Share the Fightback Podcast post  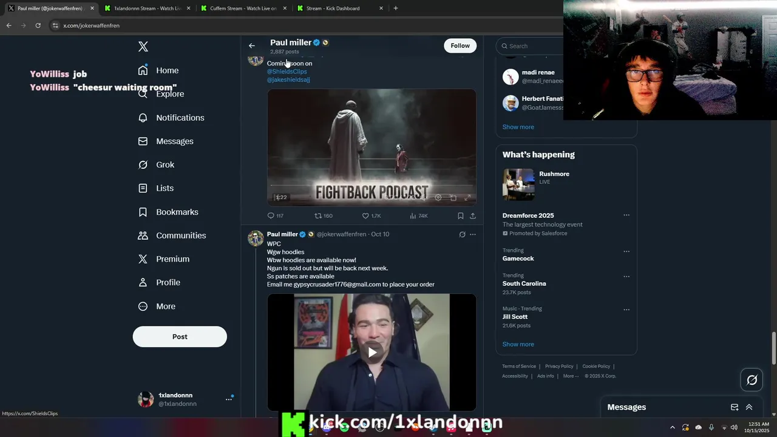(x=473, y=216)
